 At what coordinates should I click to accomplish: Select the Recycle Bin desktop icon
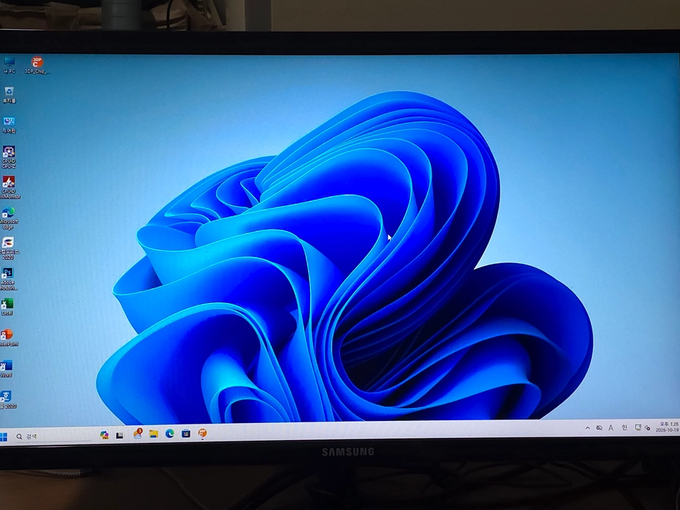pyautogui.click(x=9, y=95)
